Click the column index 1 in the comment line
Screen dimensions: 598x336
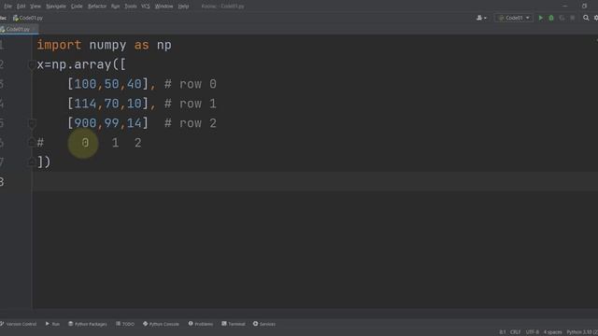[x=115, y=143]
